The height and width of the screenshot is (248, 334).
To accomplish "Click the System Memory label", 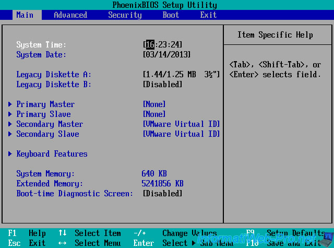I will [45, 174].
